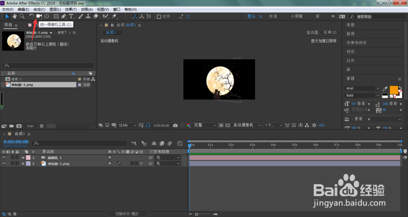Select the Rectangle shape tool
The image size is (408, 217).
56,16
